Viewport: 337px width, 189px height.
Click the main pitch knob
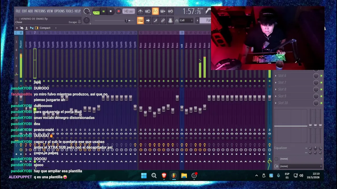tap(86, 20)
